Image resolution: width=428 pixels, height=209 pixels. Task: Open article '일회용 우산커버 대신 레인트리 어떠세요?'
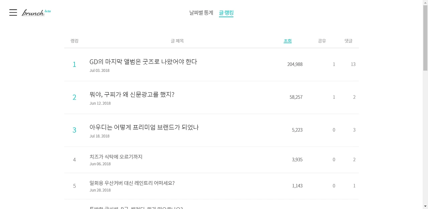click(132, 183)
